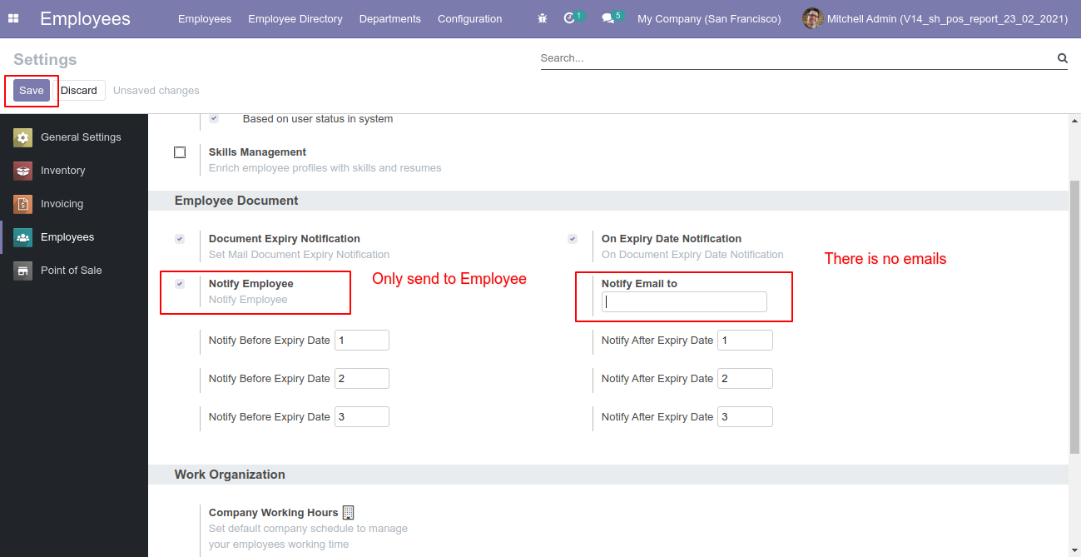
Task: Click the Company Working Hours building icon
Action: pyautogui.click(x=349, y=512)
